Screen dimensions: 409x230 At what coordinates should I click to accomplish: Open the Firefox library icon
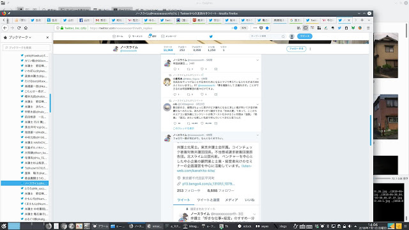pos(298,28)
